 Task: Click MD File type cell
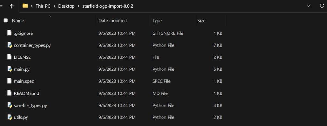click(x=160, y=93)
